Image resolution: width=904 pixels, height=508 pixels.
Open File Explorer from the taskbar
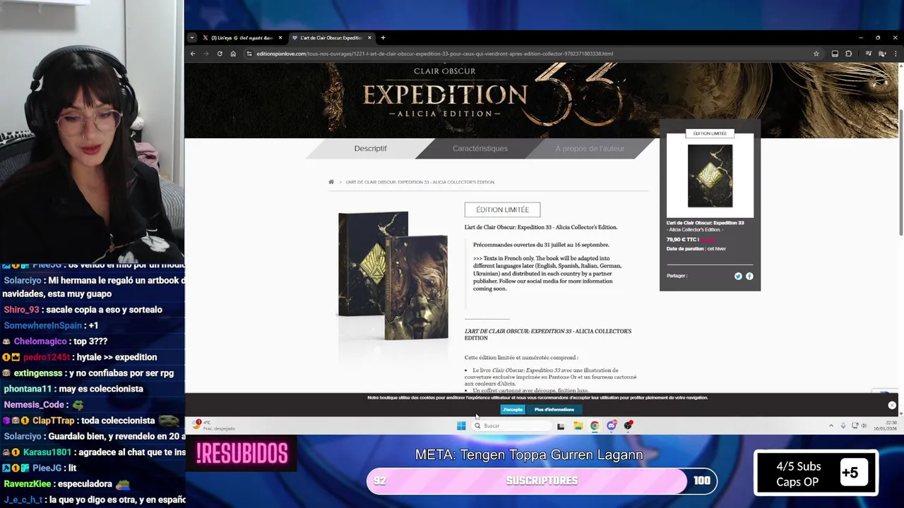[578, 425]
